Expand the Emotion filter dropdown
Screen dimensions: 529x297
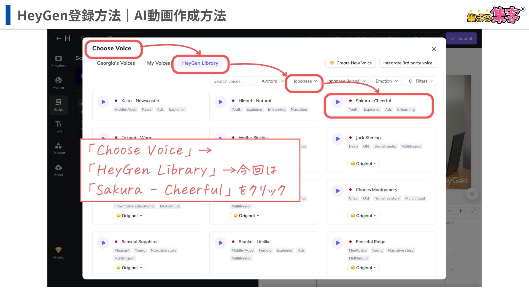coord(386,81)
